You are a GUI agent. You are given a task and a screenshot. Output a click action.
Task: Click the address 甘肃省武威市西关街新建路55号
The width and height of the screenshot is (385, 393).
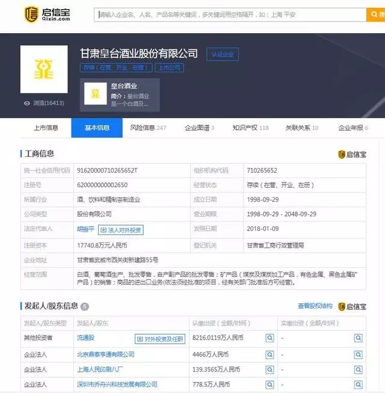[x=117, y=260]
